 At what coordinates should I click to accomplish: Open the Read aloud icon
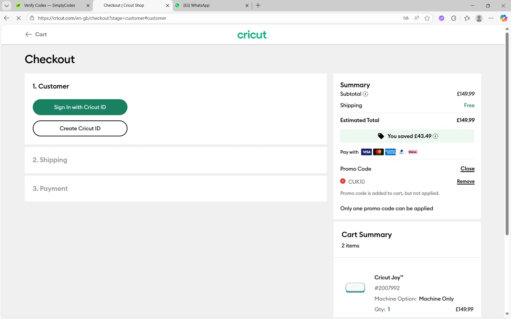(x=417, y=18)
